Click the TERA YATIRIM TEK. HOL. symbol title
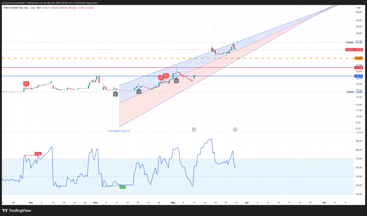The height and width of the screenshot is (216, 367). 15,8
